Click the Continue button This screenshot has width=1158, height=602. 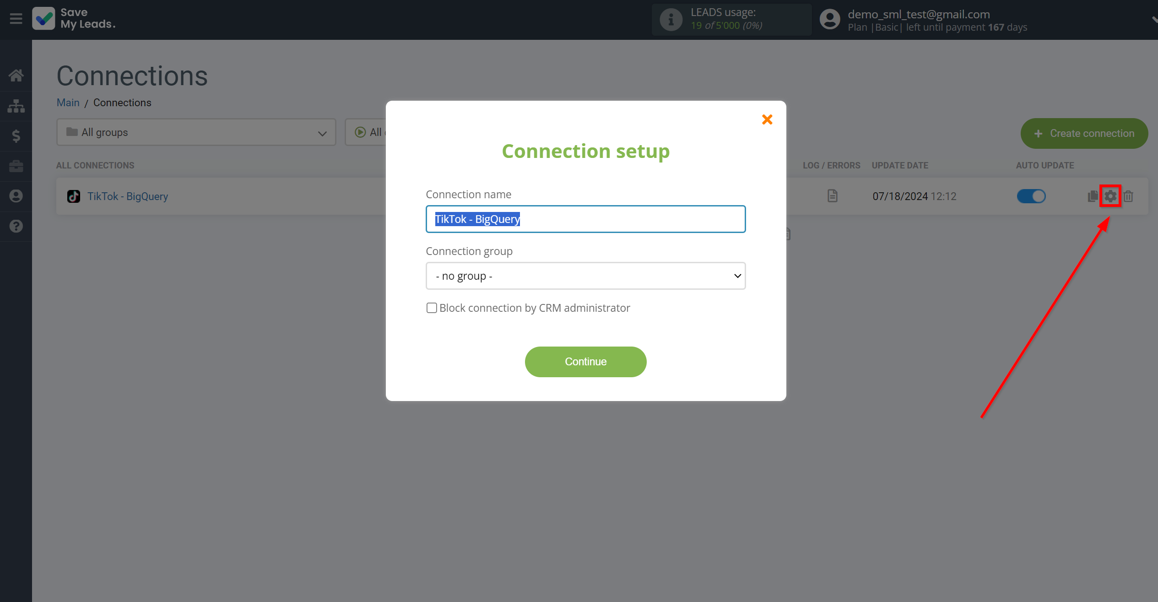[x=586, y=362]
